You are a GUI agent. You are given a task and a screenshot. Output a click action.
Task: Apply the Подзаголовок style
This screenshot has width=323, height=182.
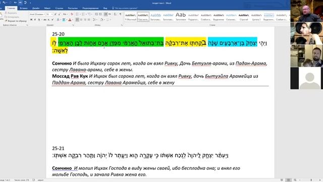click(193, 17)
